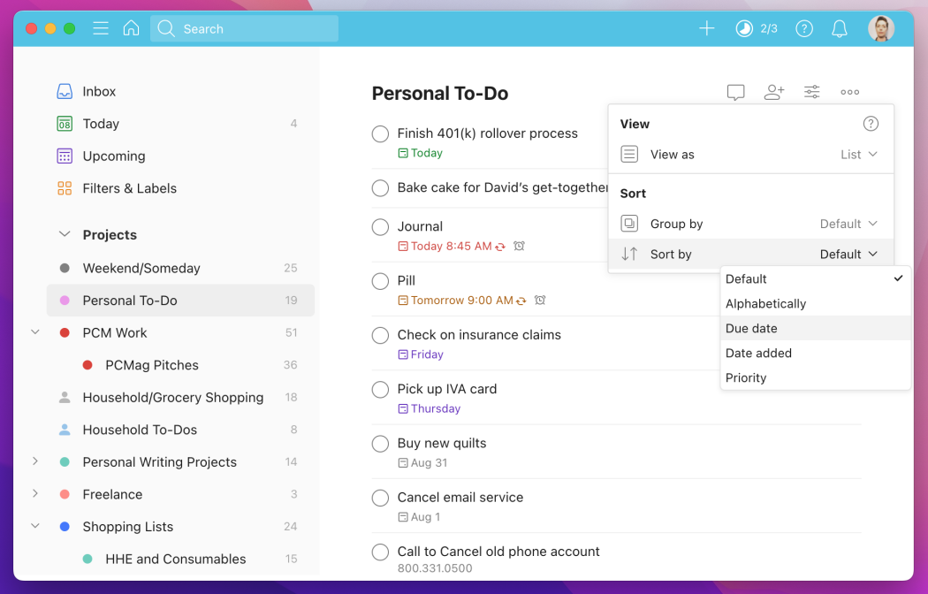Click the add task plus icon
Screen dimensions: 928x594
click(x=706, y=27)
